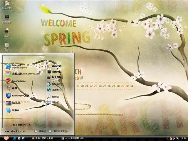Open 控制面板 control panel entry
This screenshot has height=141, width=188.
point(55,84)
